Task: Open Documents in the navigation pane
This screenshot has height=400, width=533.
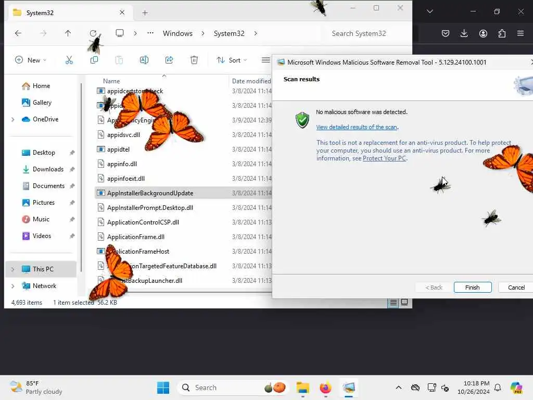Action: tap(43, 186)
